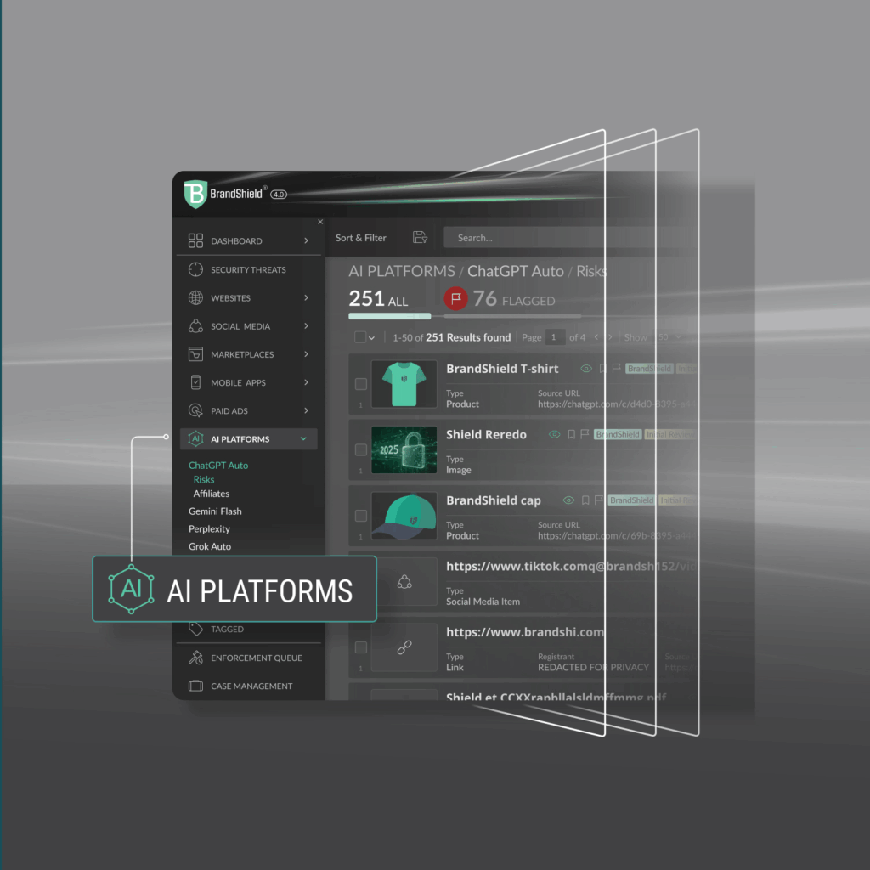Tick the select-all checkbox above results

tap(359, 337)
